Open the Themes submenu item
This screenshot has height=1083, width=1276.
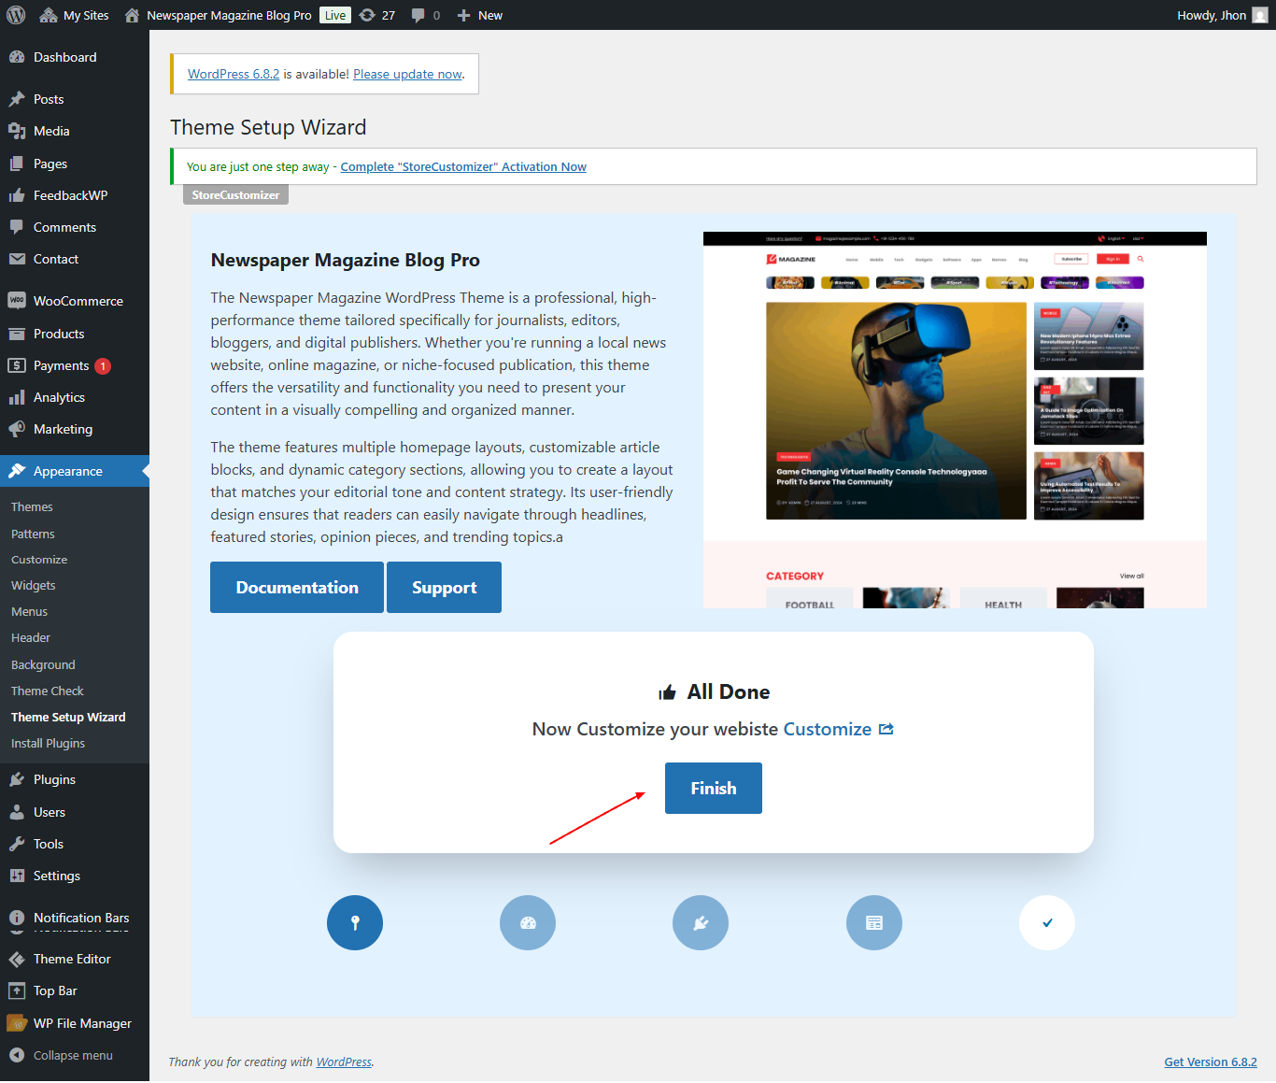pyautogui.click(x=32, y=506)
